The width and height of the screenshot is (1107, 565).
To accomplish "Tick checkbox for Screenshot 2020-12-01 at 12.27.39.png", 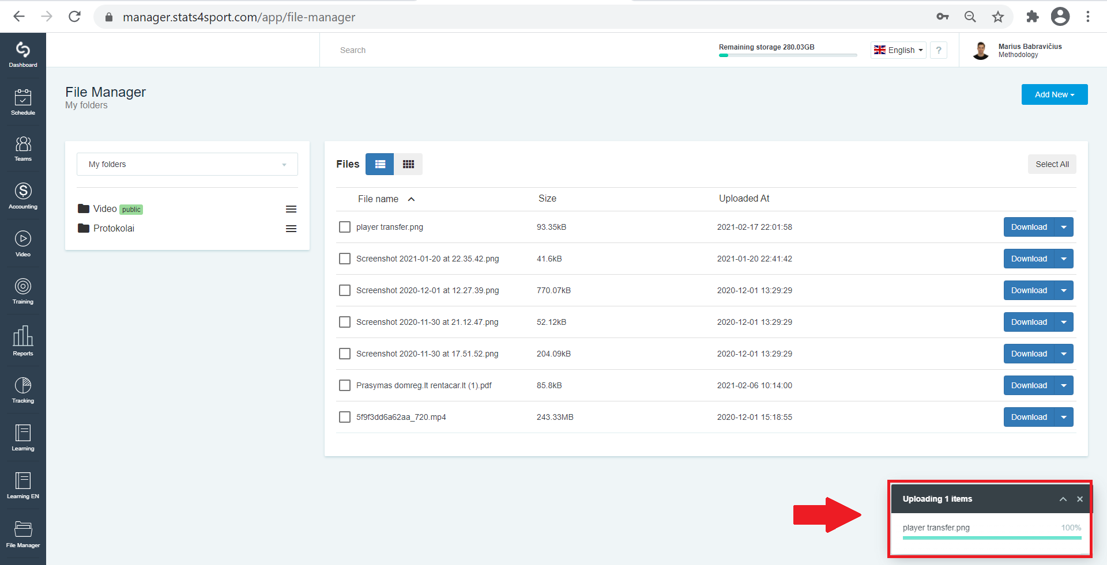I will 345,290.
